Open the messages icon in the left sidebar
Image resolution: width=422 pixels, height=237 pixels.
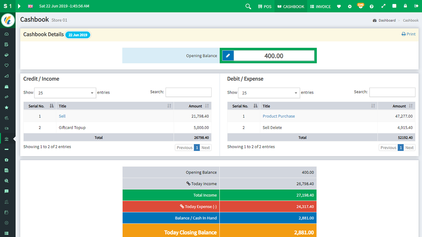(7, 191)
